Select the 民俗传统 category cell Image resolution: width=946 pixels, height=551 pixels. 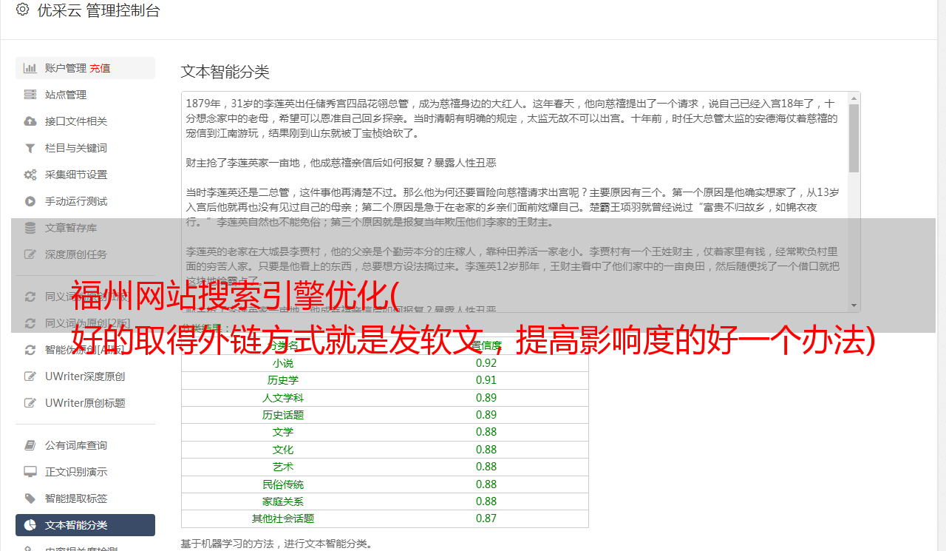click(283, 484)
